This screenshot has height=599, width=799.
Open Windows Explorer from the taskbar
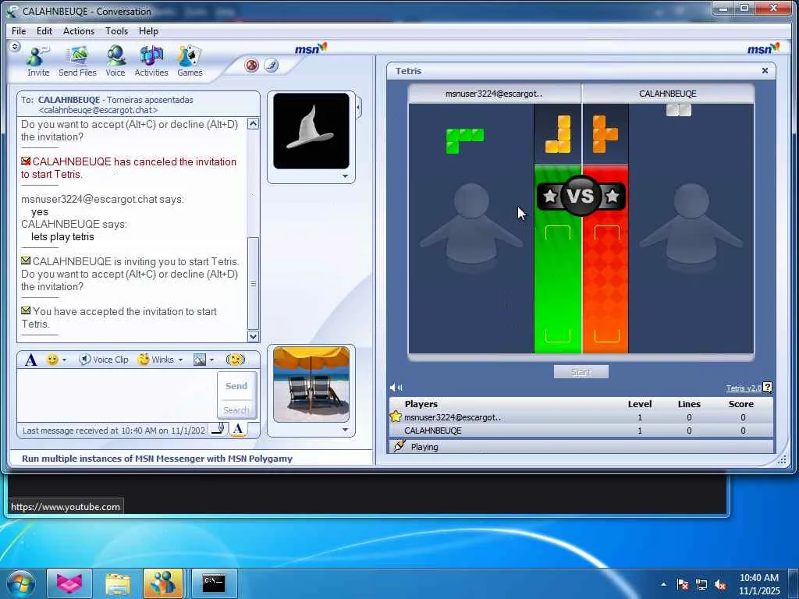tap(118, 583)
